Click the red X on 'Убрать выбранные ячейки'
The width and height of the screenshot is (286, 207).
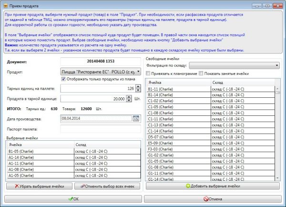pos(18,186)
